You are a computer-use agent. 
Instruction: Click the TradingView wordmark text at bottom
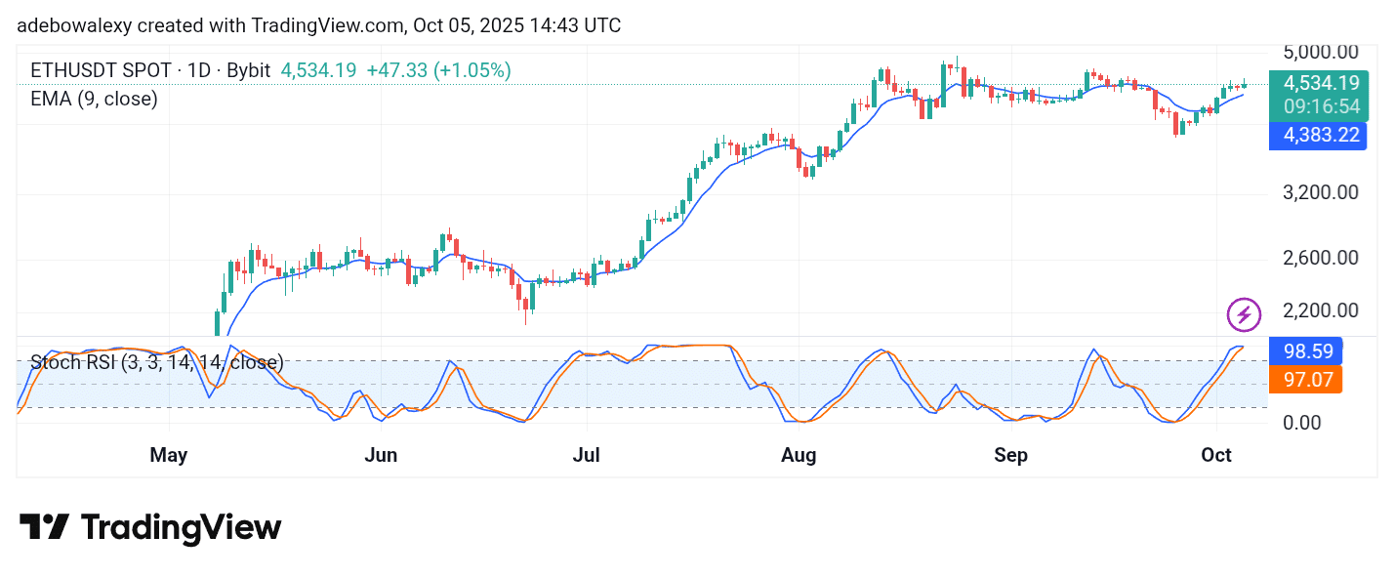[x=181, y=528]
